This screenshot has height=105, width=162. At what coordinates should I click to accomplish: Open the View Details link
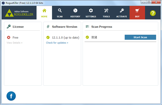pyautogui.click(x=15, y=43)
